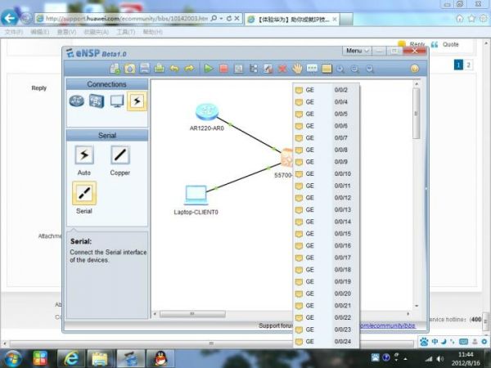Select port GE 0/0/22 from list
Viewport: 491px width, 368px height.
[x=326, y=317]
